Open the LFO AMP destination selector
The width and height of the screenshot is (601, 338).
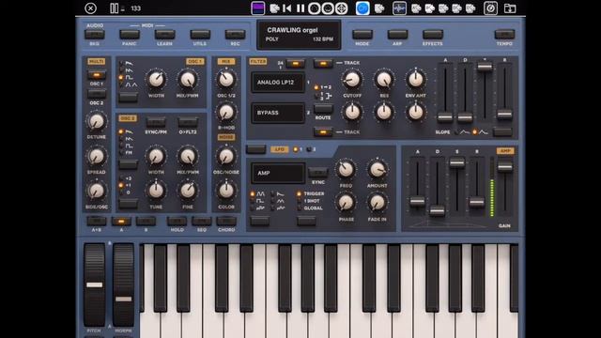tap(278, 173)
